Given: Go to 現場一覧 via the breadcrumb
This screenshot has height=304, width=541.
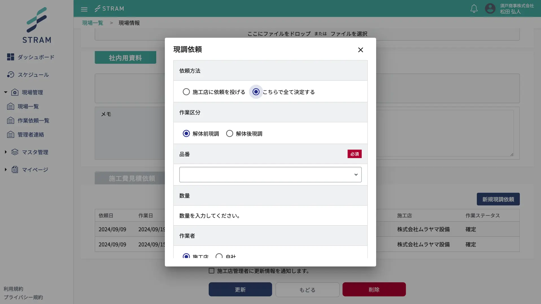Looking at the screenshot, I should [x=92, y=23].
